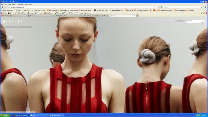Screen dimensions: 208x117
Task: Click the first green checkmark validation icon
Action: 201,13
